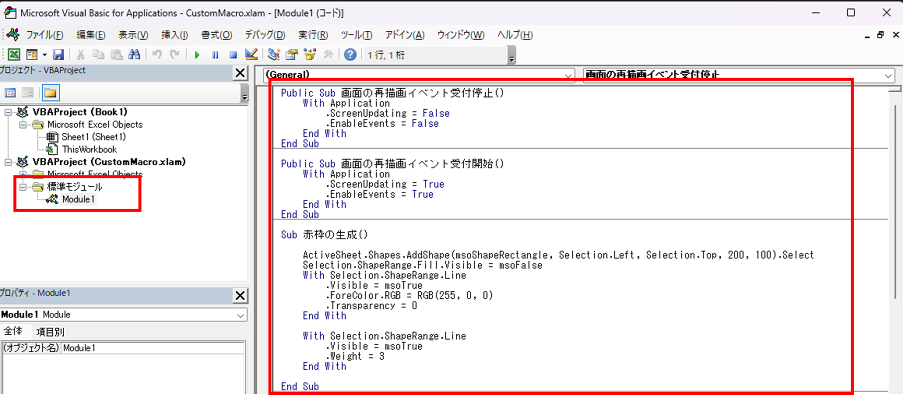Close the プロパティ - Module1 panel

point(240,295)
